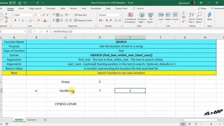Toggle Italic formatting
The width and height of the screenshot is (224, 126).
(x=19, y=20)
